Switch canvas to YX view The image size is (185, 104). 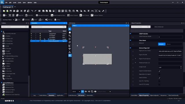pos(82,92)
